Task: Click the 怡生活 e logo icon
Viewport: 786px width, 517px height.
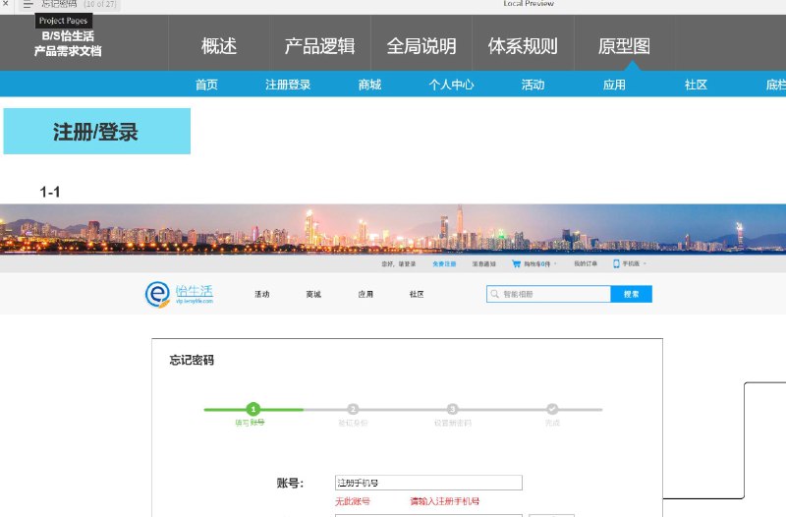Action: 157,294
